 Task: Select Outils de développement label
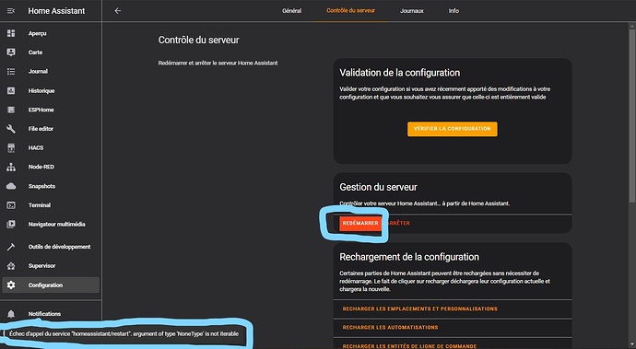tap(59, 247)
